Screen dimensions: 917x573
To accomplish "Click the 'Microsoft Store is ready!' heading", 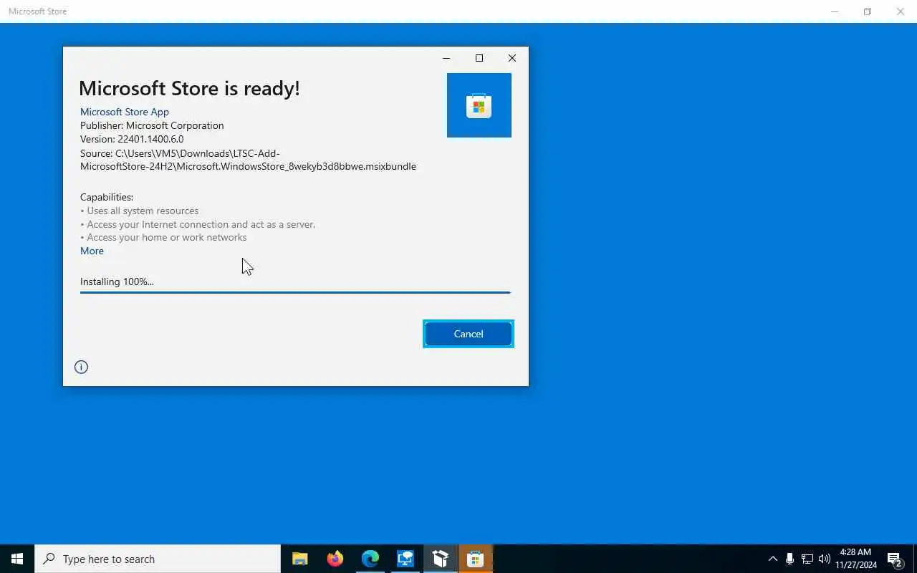I will click(189, 88).
